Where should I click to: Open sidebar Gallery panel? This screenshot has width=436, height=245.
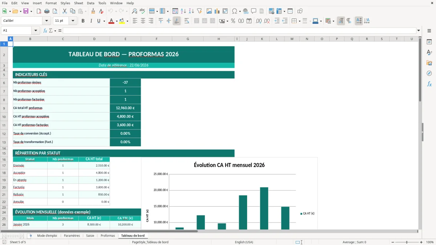coord(429,63)
